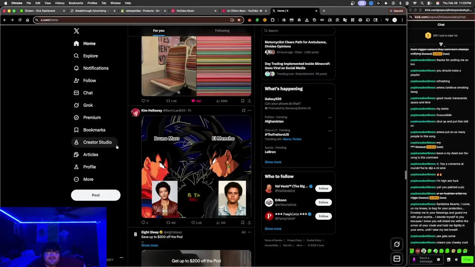The height and width of the screenshot is (267, 475).
Task: Open Chrome extensions puzzle icon
Action: pos(272,20)
